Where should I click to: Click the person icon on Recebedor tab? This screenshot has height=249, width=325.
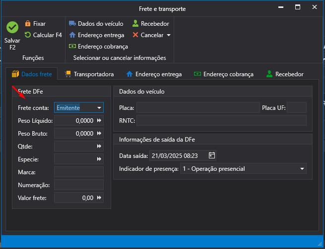click(269, 74)
